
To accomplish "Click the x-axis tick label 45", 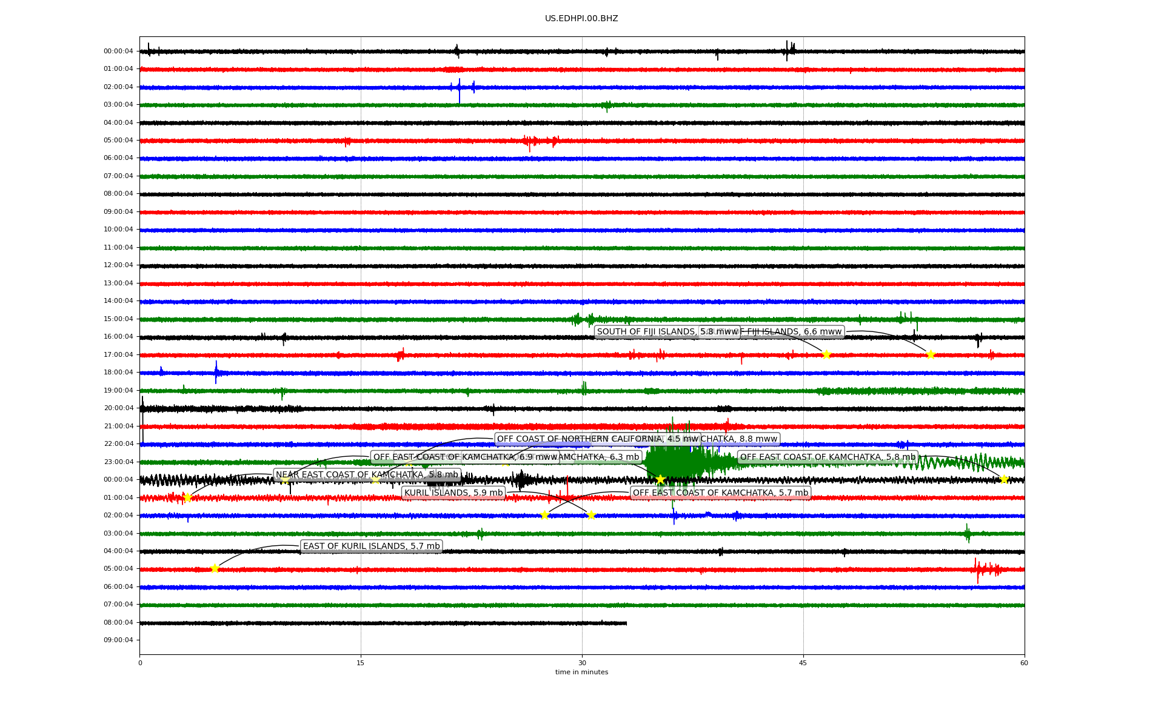I will [x=803, y=663].
